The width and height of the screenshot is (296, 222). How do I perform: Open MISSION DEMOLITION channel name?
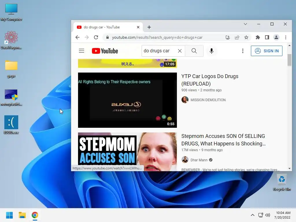click(208, 100)
